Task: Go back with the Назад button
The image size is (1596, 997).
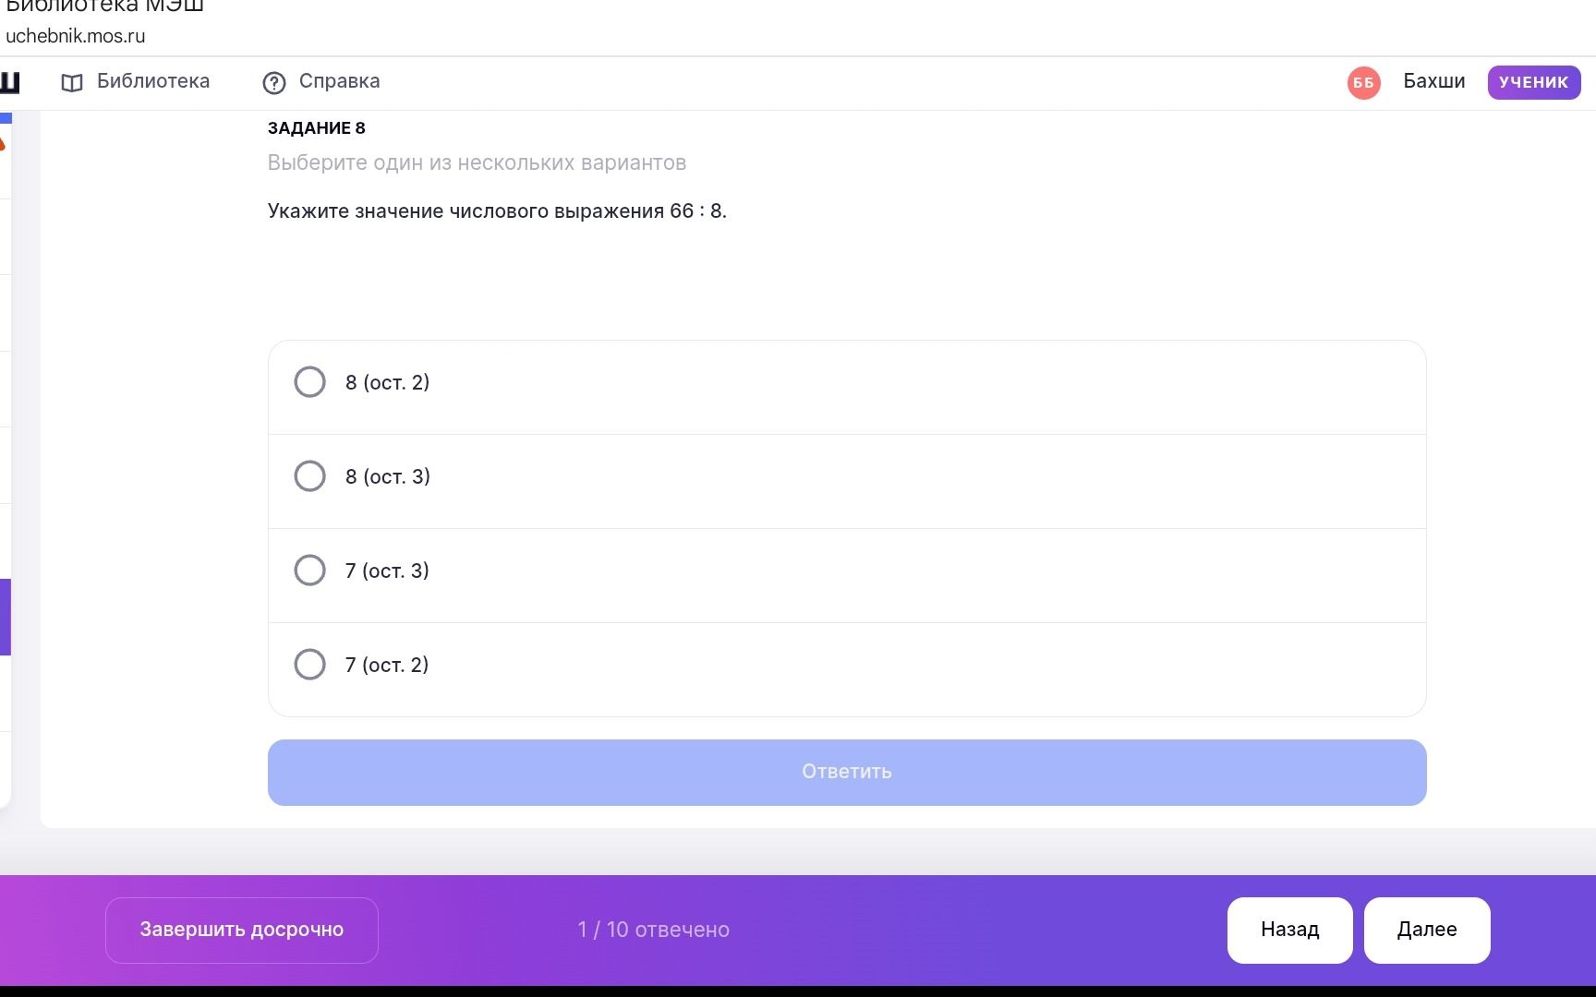Action: pyautogui.click(x=1289, y=931)
